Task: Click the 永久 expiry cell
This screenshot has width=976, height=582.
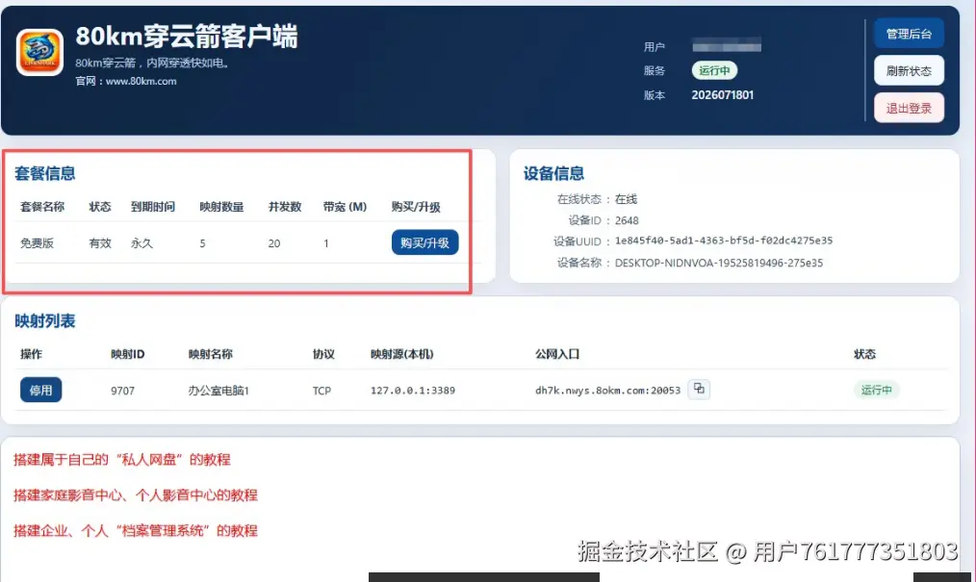Action: click(x=141, y=243)
